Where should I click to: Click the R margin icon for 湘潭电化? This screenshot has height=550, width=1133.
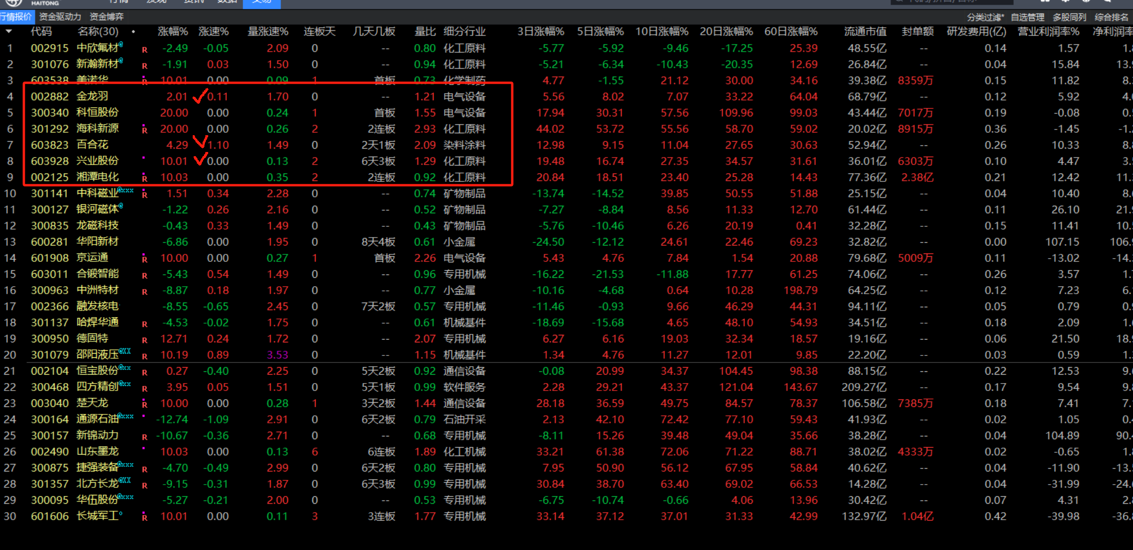click(145, 178)
